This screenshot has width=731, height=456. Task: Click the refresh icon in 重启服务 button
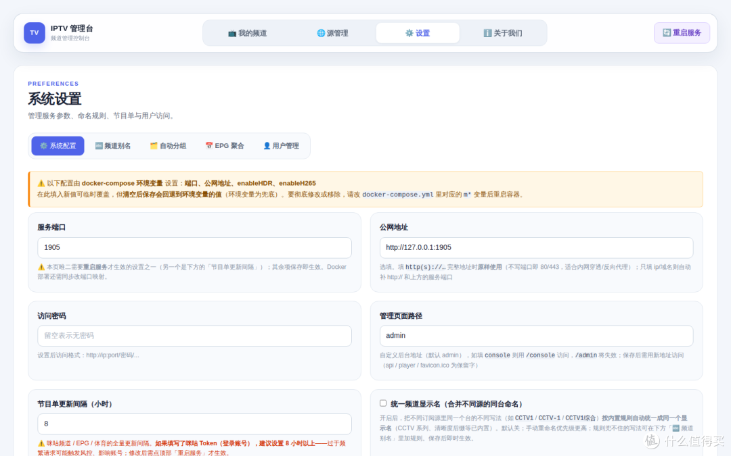tap(667, 32)
